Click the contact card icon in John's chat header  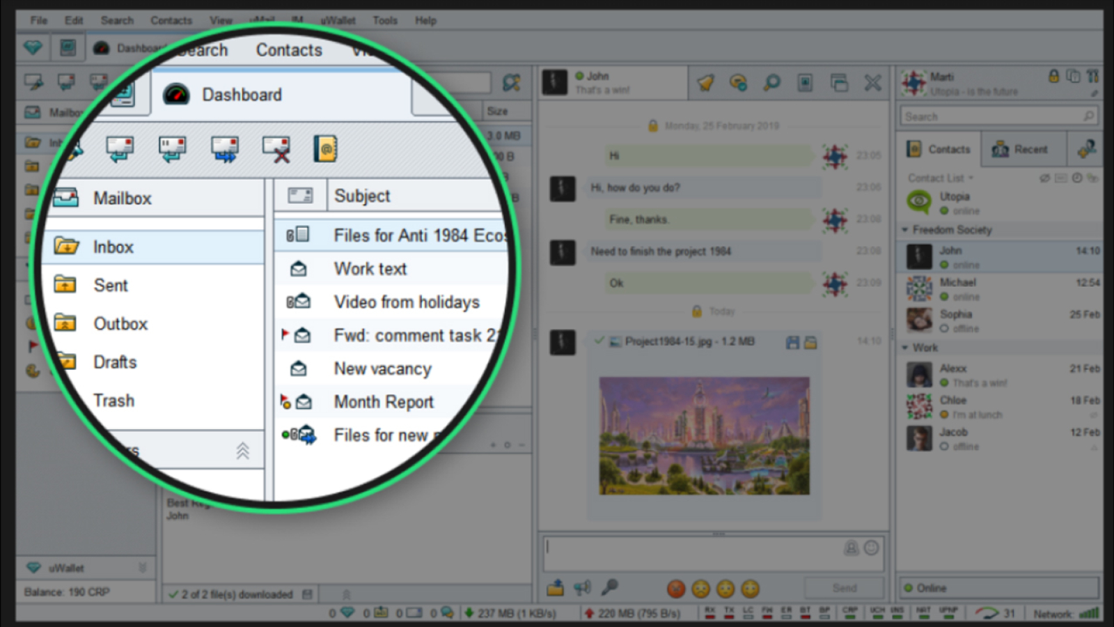[x=805, y=83]
